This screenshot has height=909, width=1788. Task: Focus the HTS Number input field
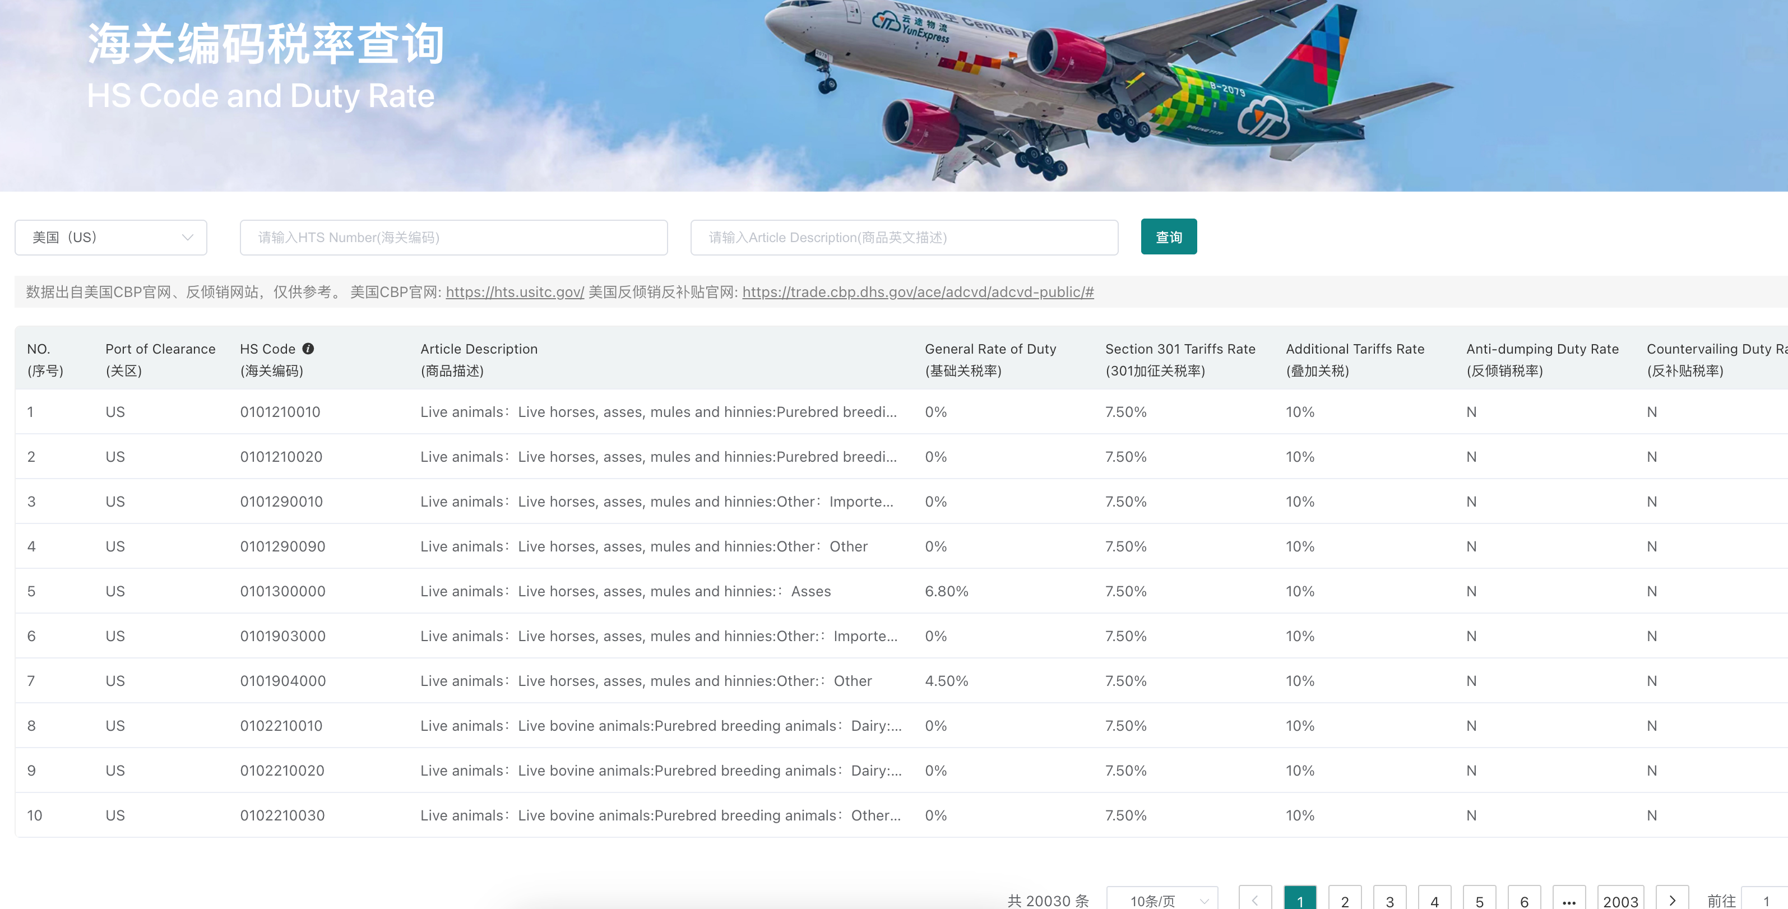coord(454,237)
